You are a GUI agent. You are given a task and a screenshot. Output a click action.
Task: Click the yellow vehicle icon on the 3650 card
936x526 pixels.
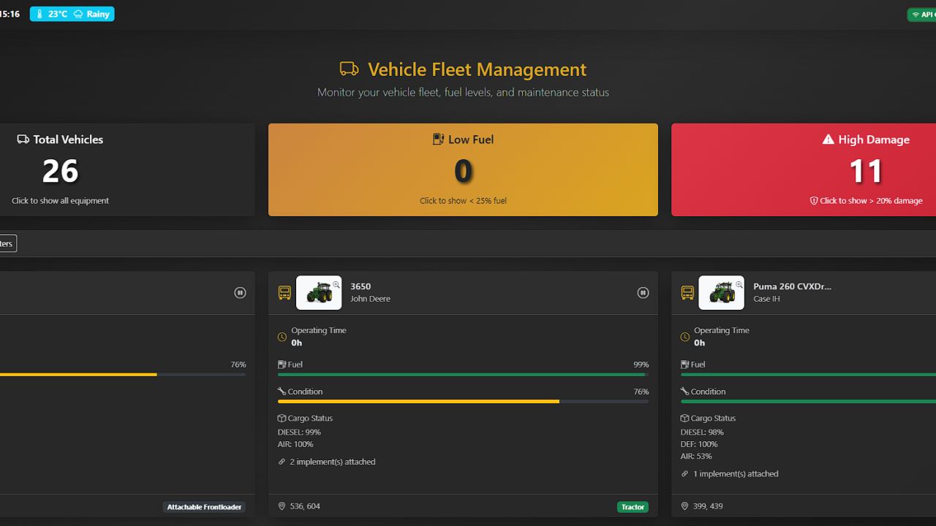(284, 293)
